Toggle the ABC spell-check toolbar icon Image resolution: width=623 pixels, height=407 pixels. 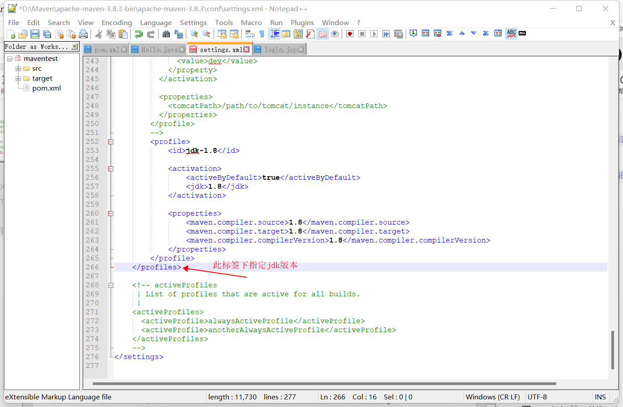point(511,34)
